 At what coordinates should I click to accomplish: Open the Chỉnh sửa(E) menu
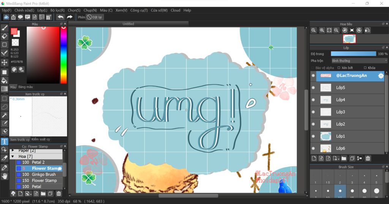point(24,10)
